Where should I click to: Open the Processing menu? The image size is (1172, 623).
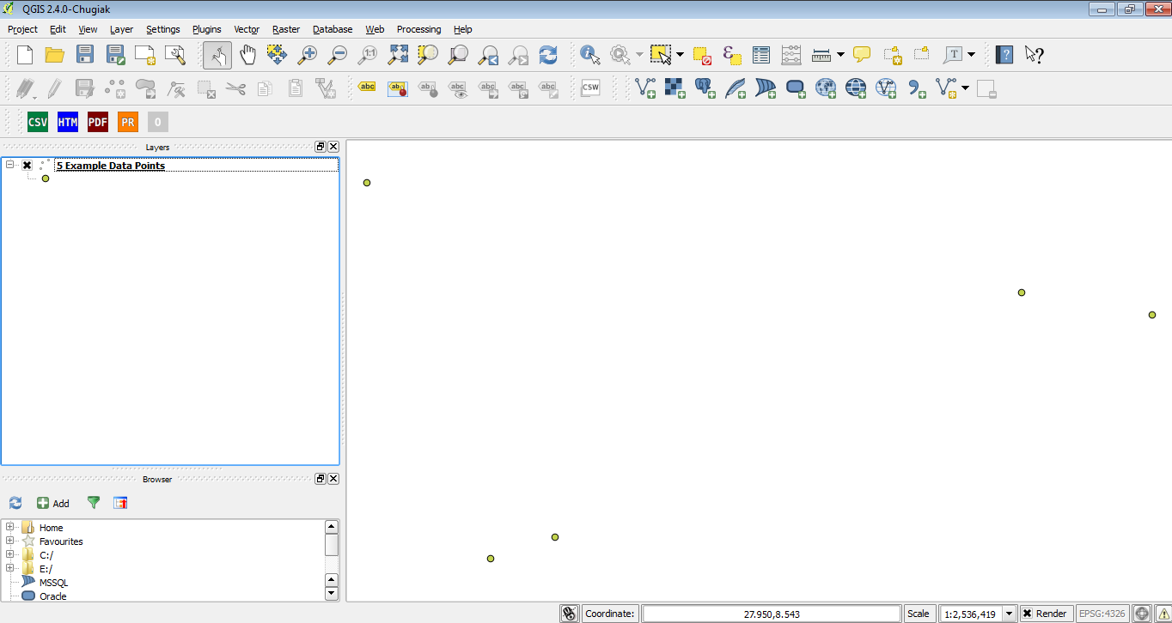click(x=419, y=29)
